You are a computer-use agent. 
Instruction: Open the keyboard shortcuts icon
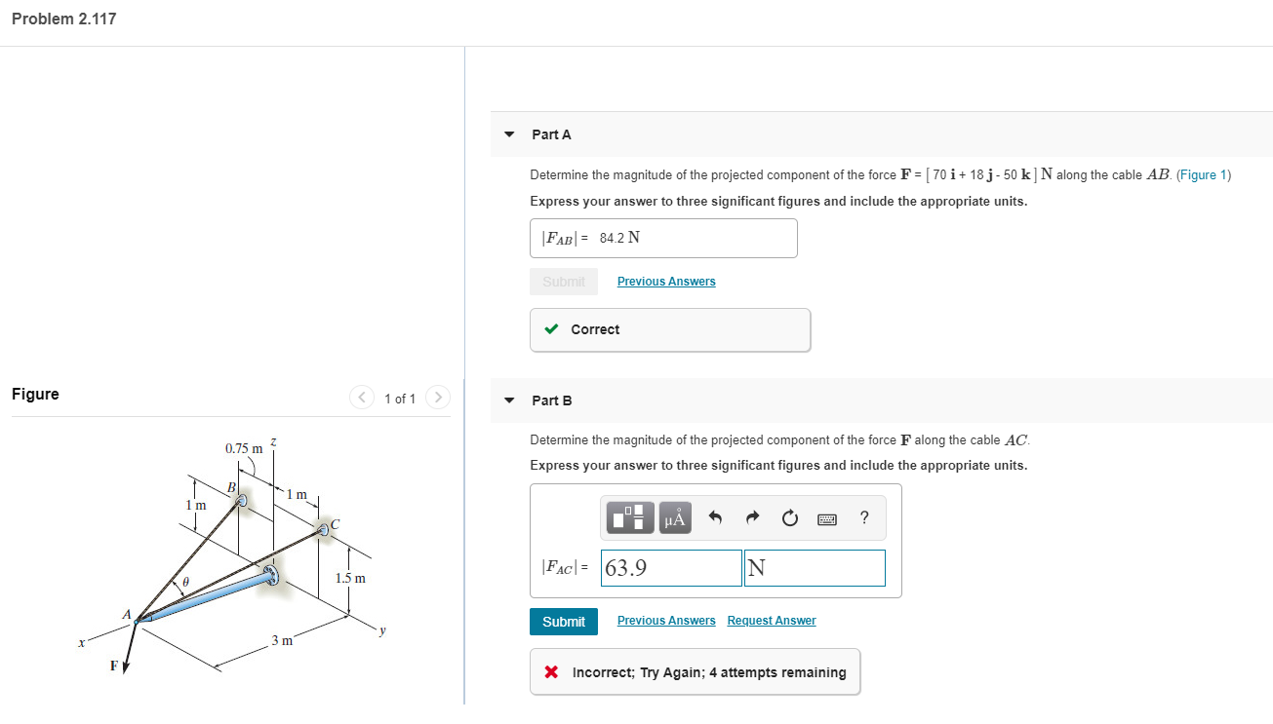pyautogui.click(x=826, y=518)
